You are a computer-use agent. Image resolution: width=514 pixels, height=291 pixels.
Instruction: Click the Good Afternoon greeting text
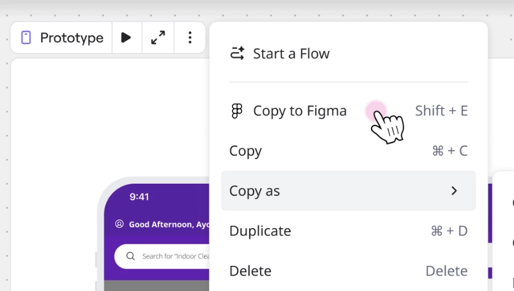[169, 224]
